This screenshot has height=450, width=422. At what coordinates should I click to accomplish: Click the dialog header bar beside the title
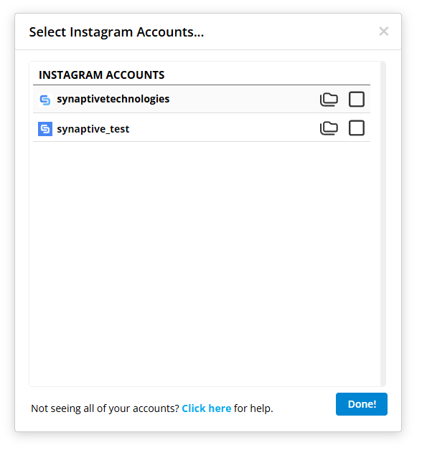[x=291, y=32]
